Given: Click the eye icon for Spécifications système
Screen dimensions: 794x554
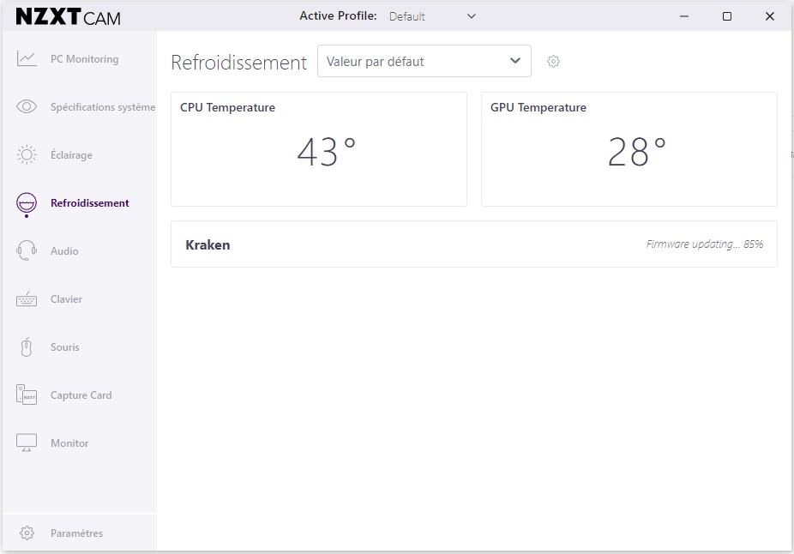Looking at the screenshot, I should pos(27,107).
